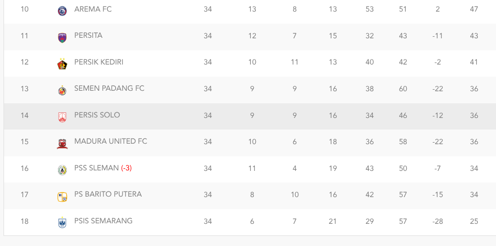
Task: Click the Persita club crest
Action: tap(63, 38)
